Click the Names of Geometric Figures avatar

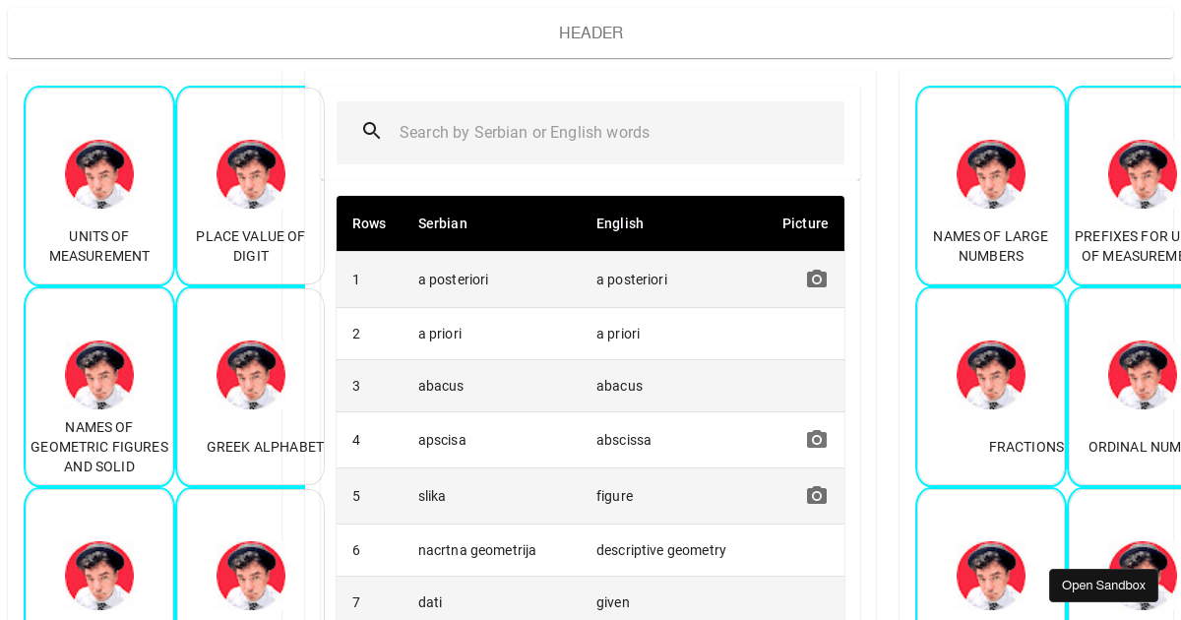click(x=99, y=375)
